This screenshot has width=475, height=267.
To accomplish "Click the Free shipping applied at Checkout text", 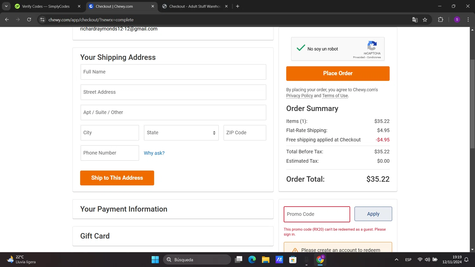I will [x=323, y=140].
